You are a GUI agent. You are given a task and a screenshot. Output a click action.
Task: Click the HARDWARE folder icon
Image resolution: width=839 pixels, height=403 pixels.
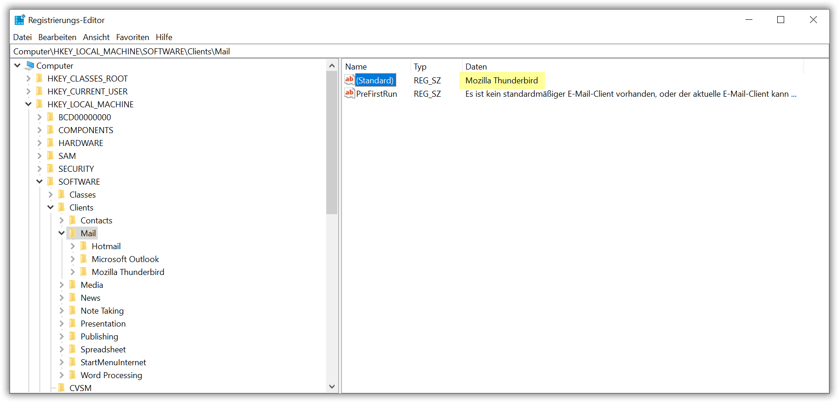(51, 143)
